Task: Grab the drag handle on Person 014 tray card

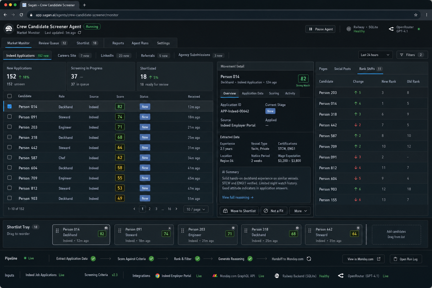Action: pos(57,231)
